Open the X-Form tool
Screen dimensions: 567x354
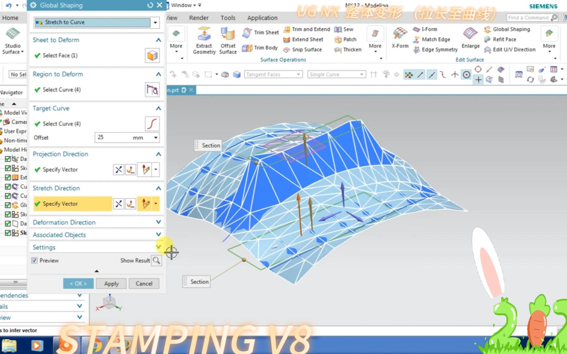[400, 38]
